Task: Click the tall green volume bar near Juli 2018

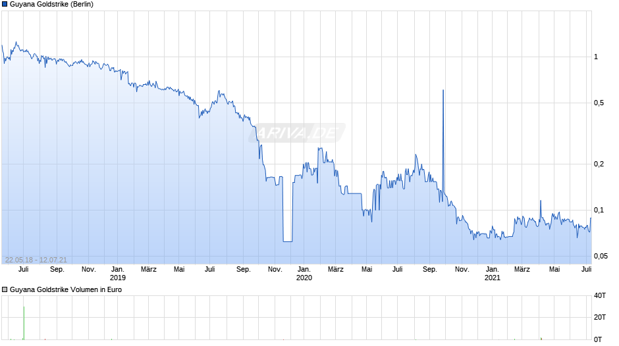Action: tap(24, 323)
